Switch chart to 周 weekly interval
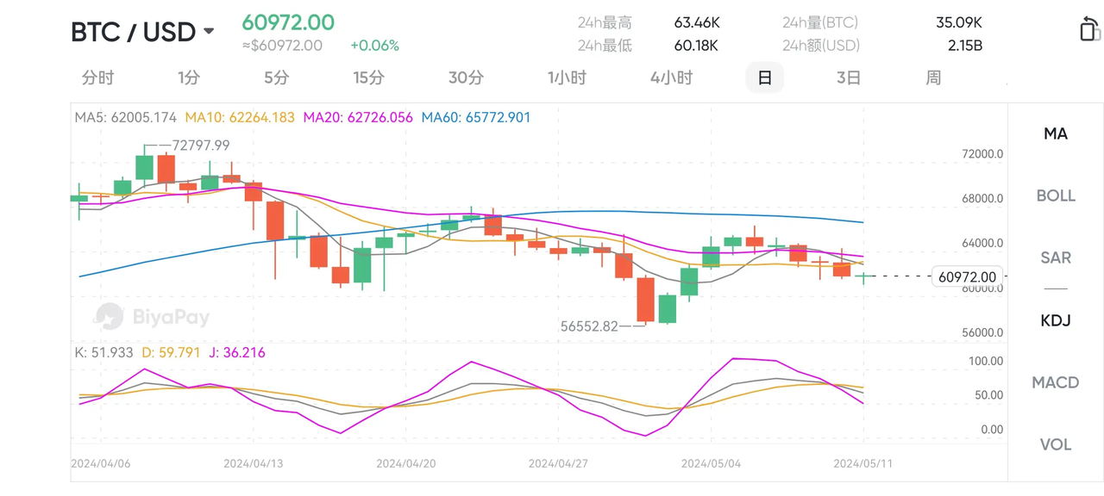The image size is (1104, 496). (x=933, y=77)
